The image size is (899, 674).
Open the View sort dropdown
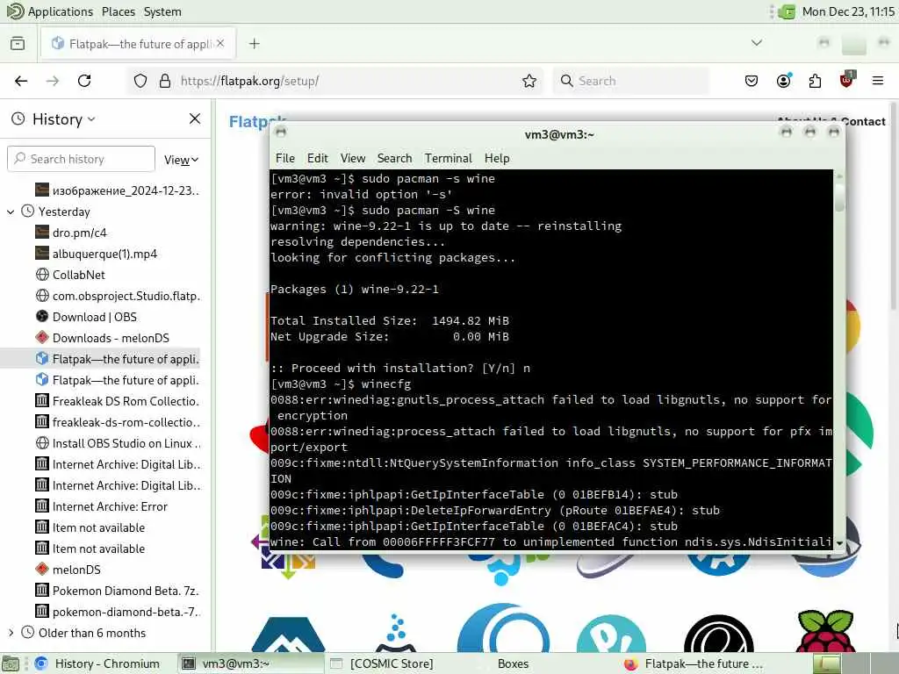click(181, 160)
